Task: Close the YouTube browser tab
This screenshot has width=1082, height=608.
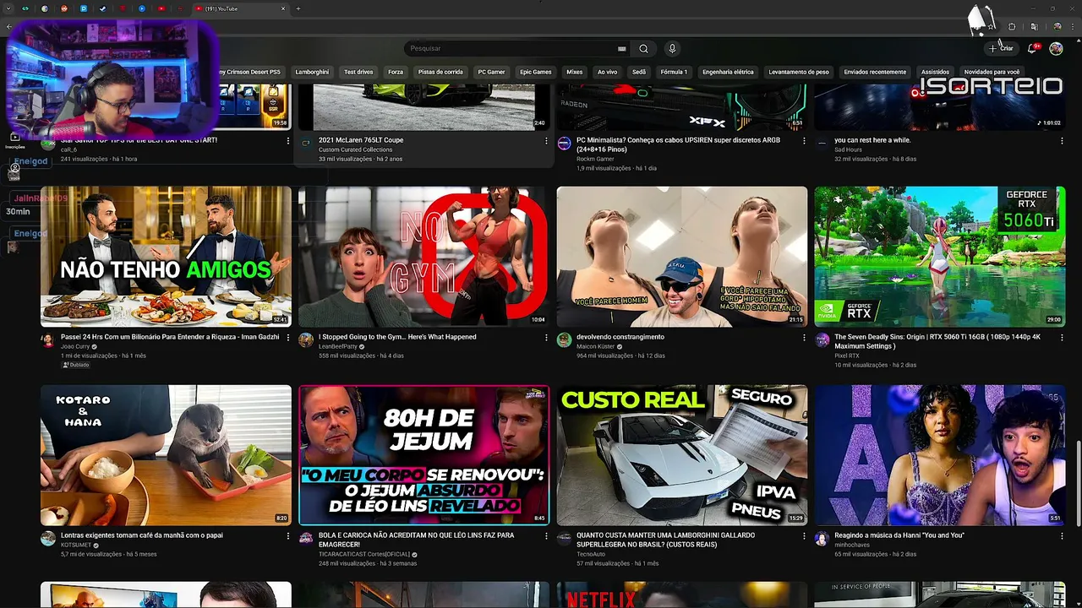Action: point(283,8)
